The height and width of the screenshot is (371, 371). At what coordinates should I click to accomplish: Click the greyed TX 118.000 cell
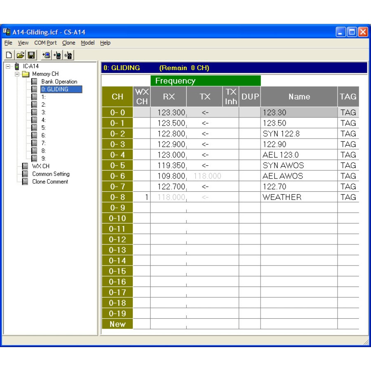point(205,176)
